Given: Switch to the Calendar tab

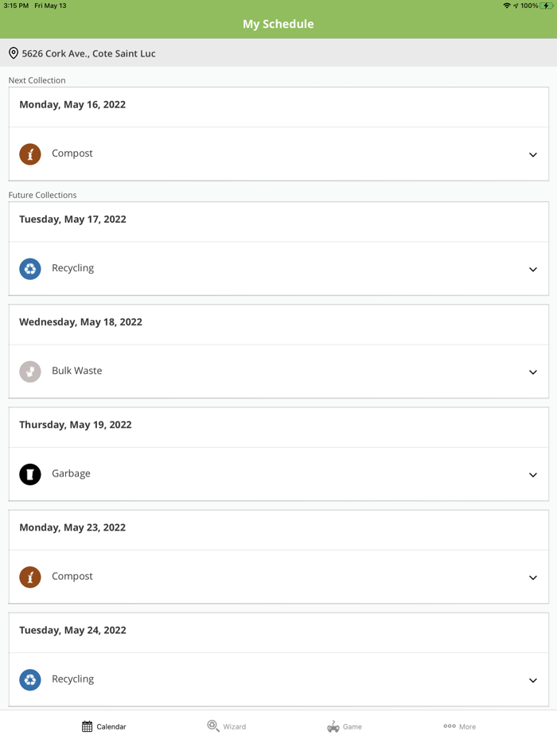Looking at the screenshot, I should tap(104, 726).
